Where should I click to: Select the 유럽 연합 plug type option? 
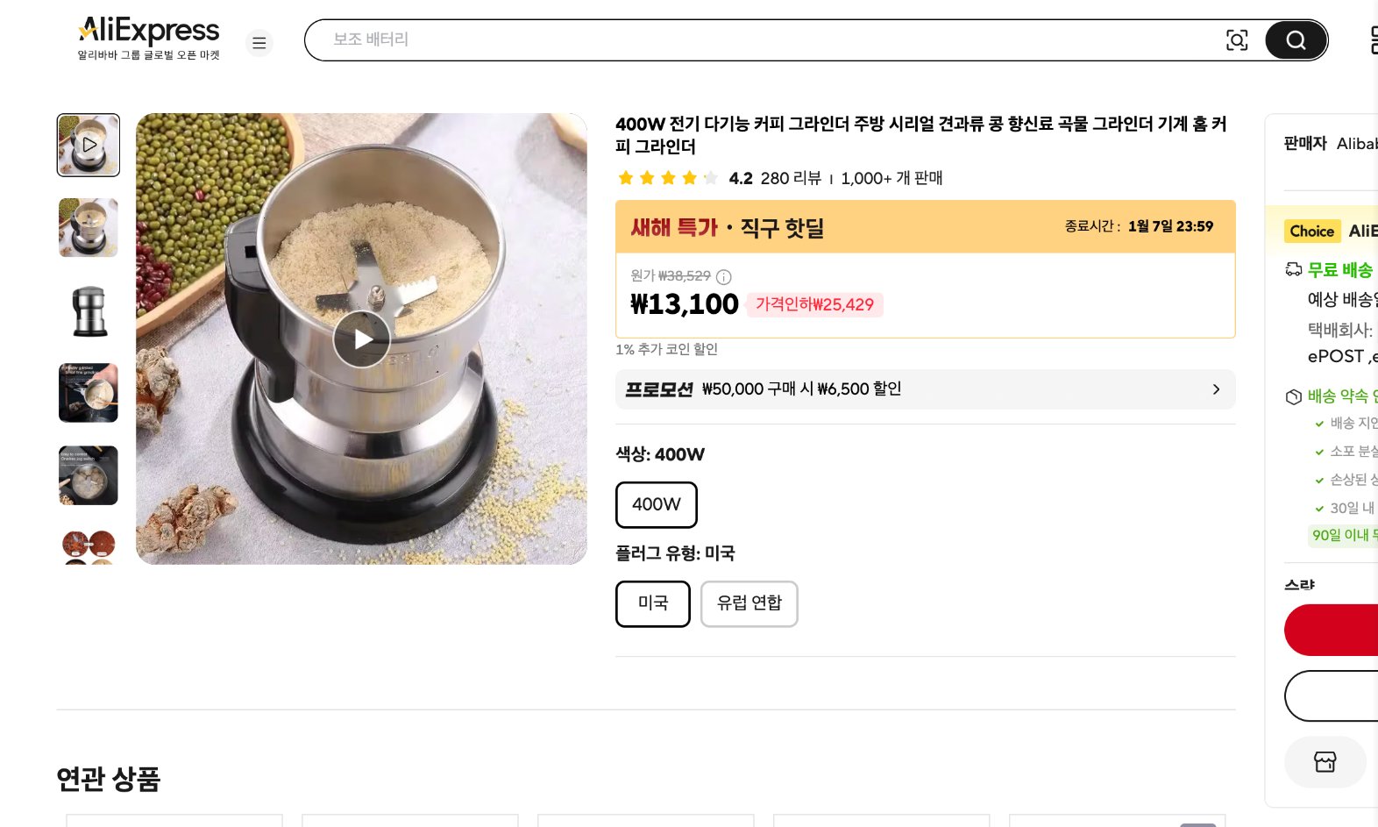[749, 603]
